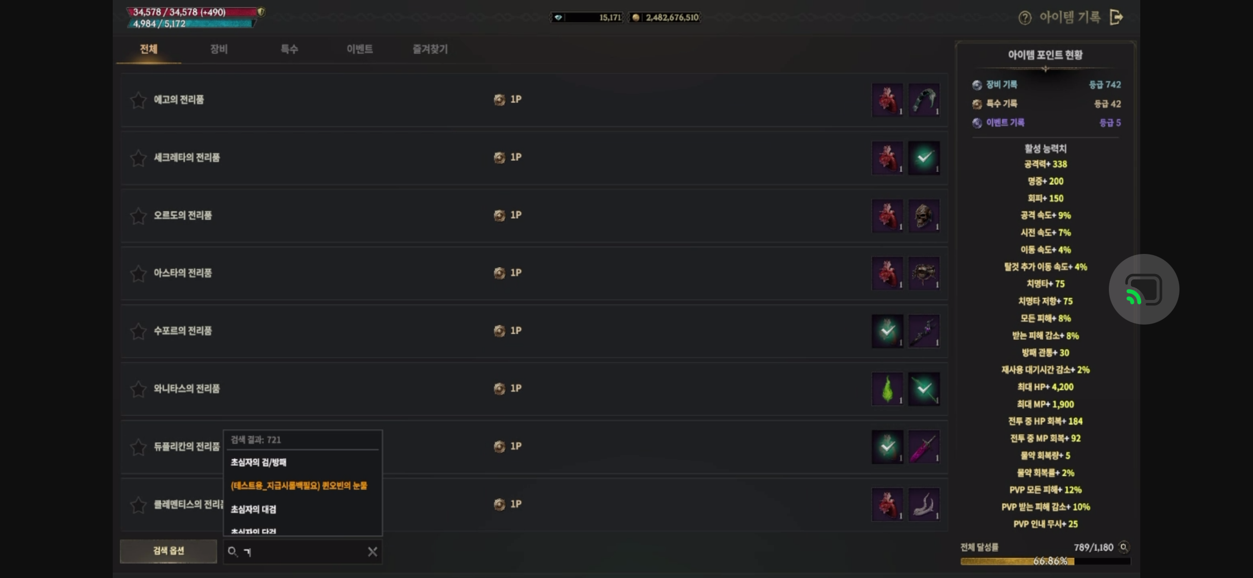The height and width of the screenshot is (578, 1253).
Task: Toggle favorite star for 세크레타의 전리품
Action: click(x=138, y=158)
